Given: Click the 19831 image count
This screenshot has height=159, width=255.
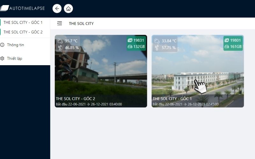Looking at the screenshot, I should [139, 40].
